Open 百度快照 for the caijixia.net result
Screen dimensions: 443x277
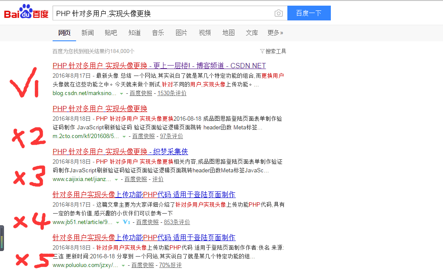click(x=136, y=179)
